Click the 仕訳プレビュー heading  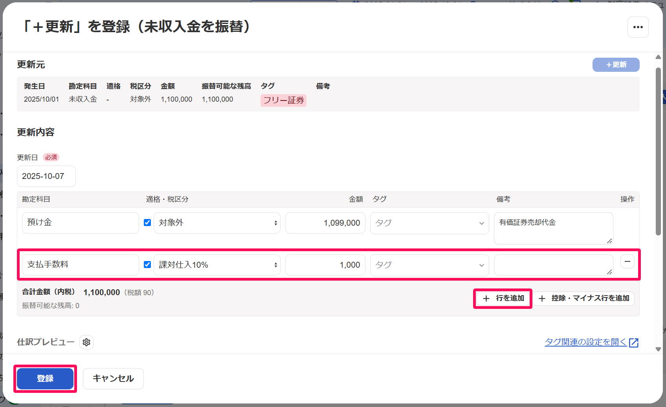pos(46,342)
